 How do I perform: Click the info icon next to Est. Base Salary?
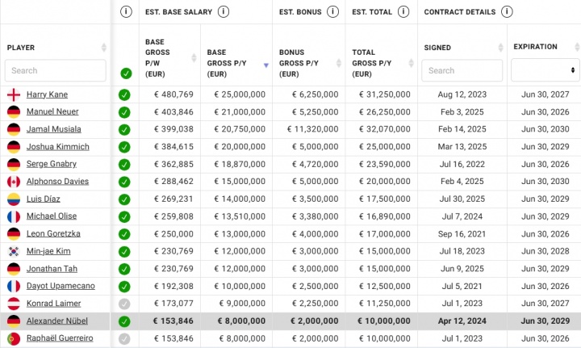(223, 12)
